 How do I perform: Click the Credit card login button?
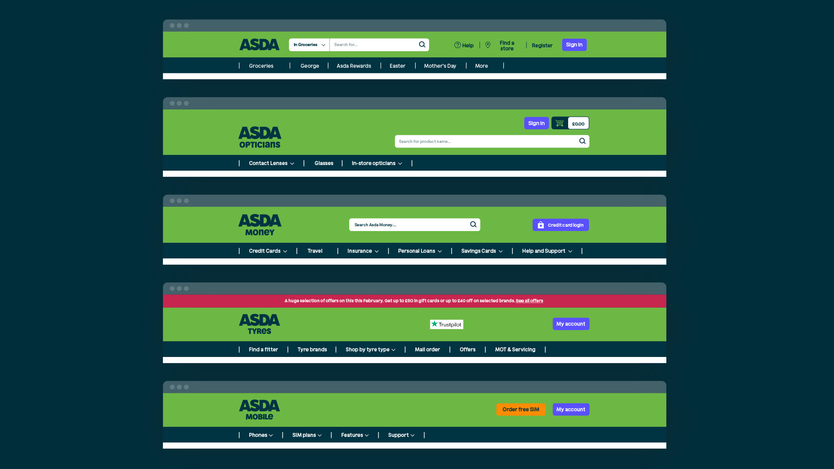click(560, 225)
